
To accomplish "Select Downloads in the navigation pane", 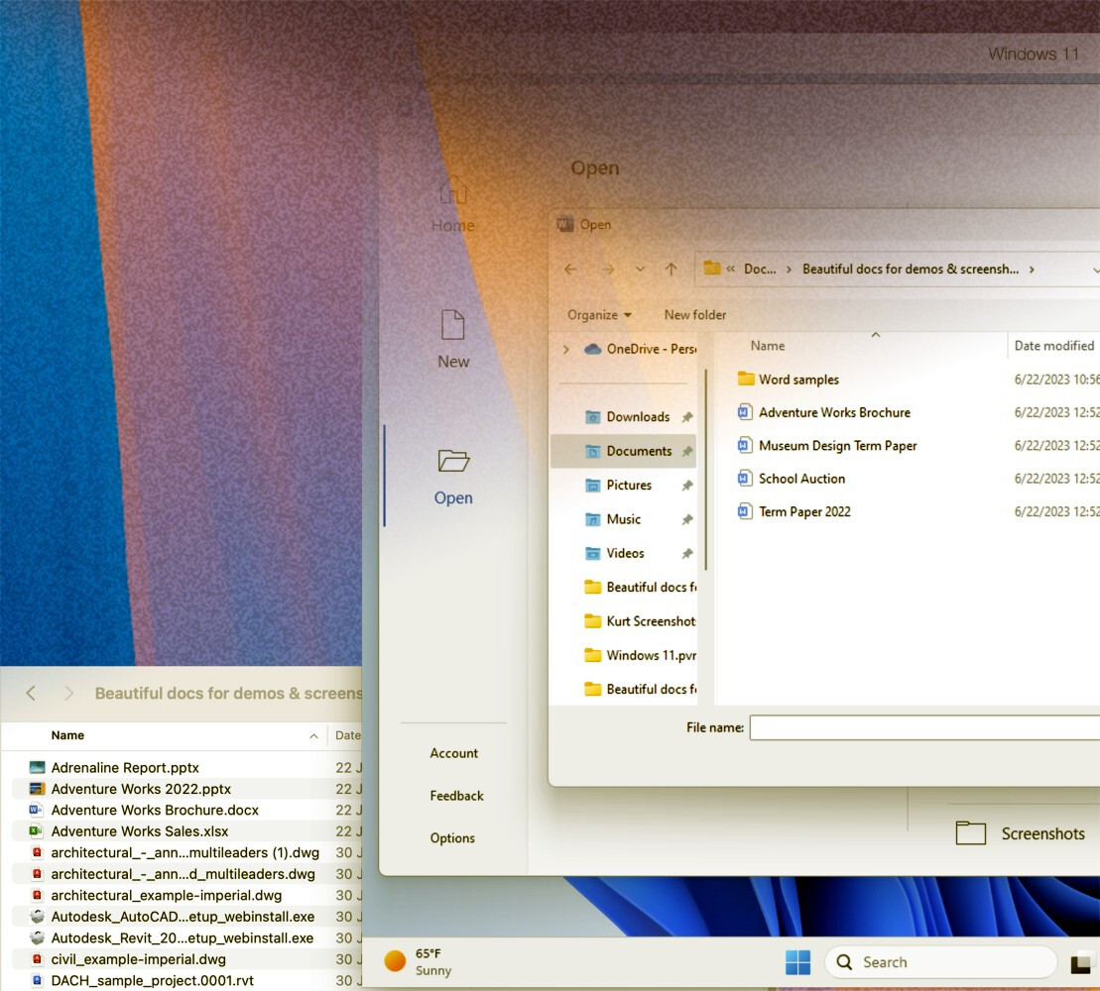I will 627,417.
